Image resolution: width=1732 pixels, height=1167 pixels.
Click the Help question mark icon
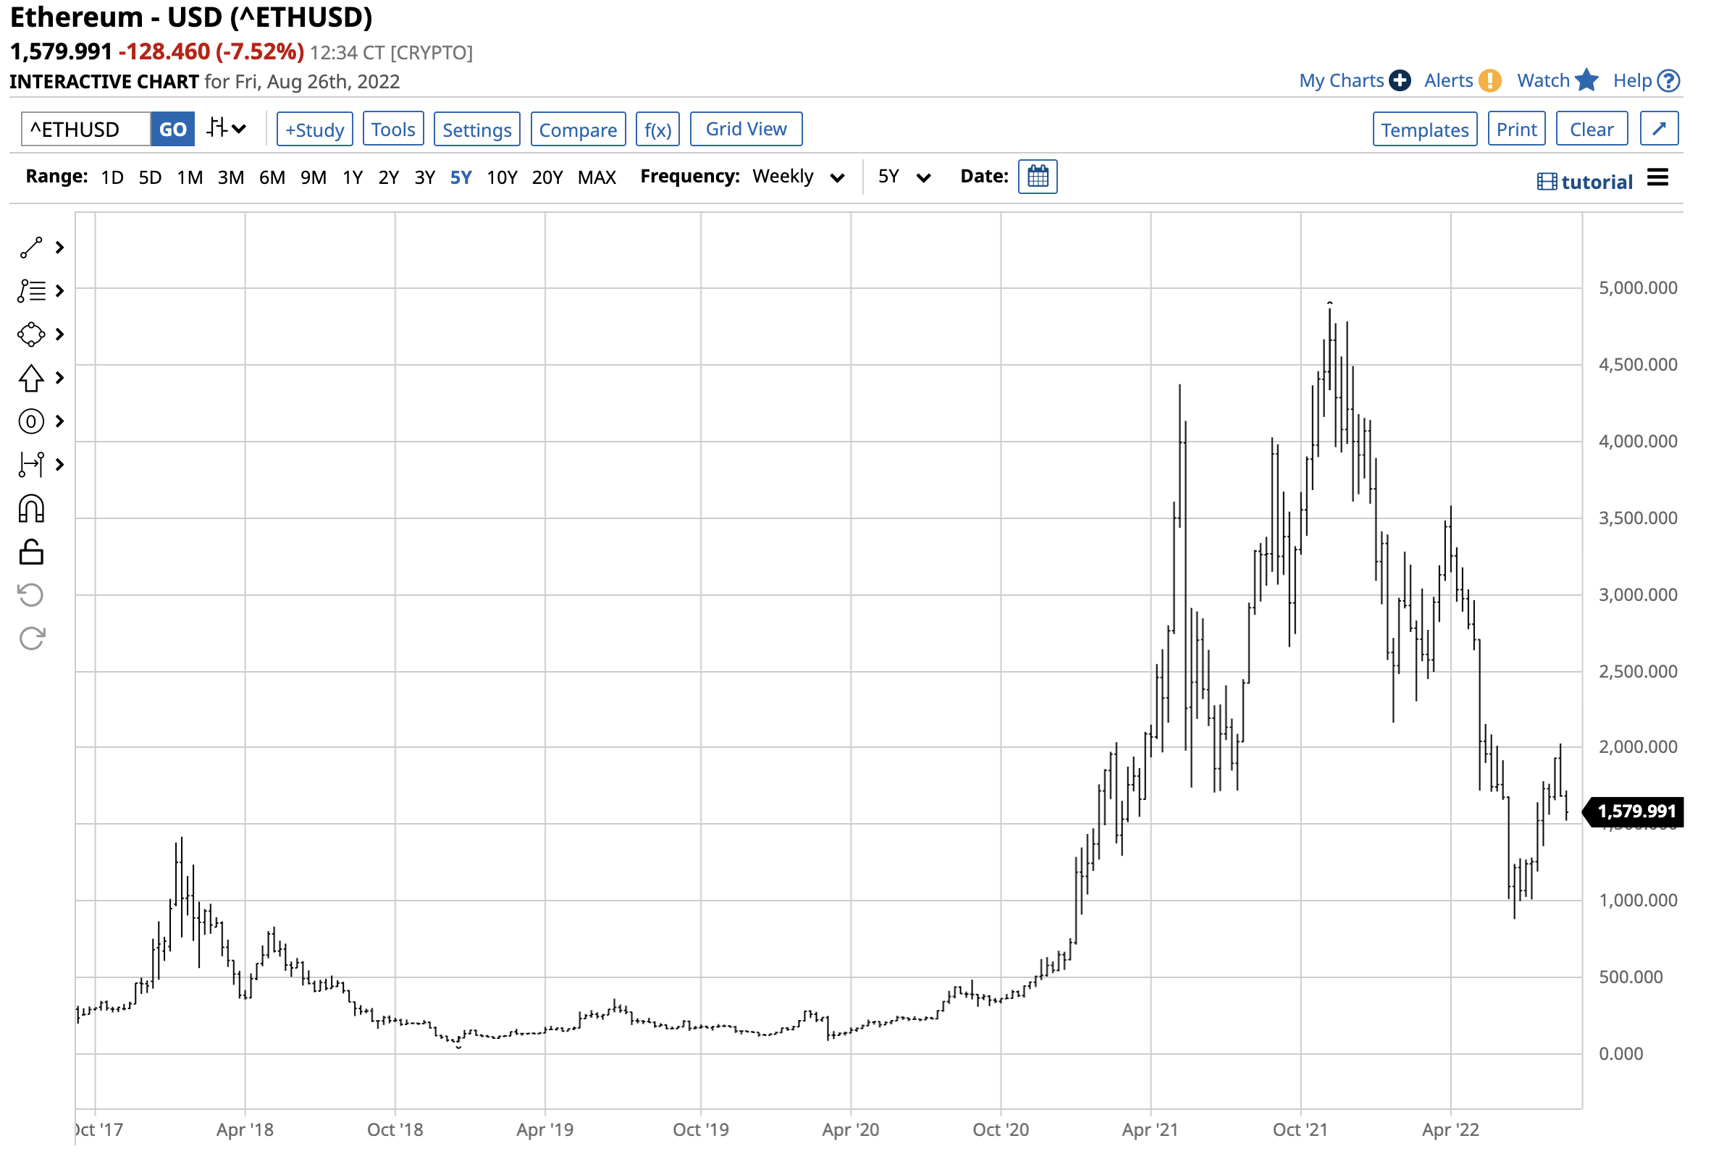(x=1669, y=80)
